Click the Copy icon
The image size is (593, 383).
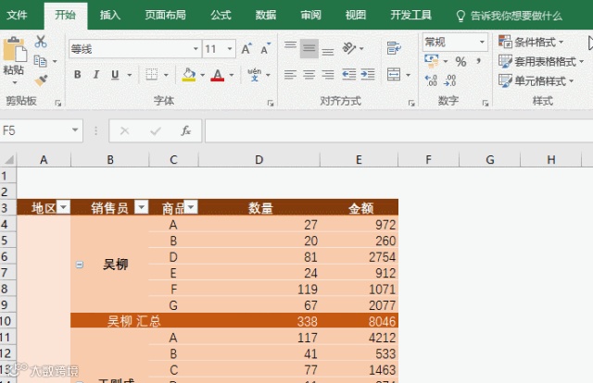[x=40, y=61]
